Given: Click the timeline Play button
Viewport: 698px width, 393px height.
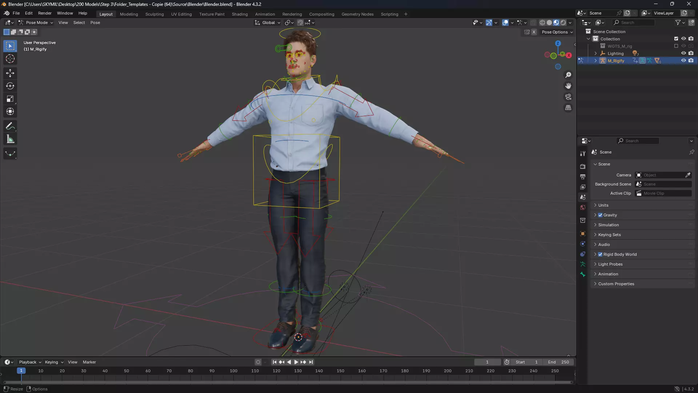Looking at the screenshot, I should (296, 362).
